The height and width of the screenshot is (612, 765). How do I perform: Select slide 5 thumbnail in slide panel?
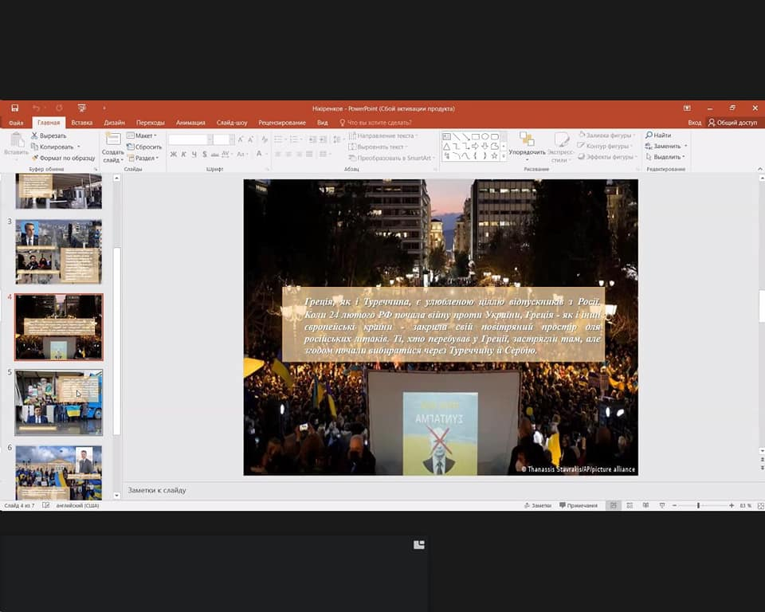(x=59, y=402)
